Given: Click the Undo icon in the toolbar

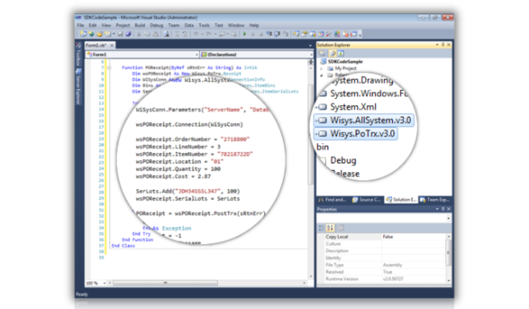Looking at the screenshot, I should (x=196, y=34).
